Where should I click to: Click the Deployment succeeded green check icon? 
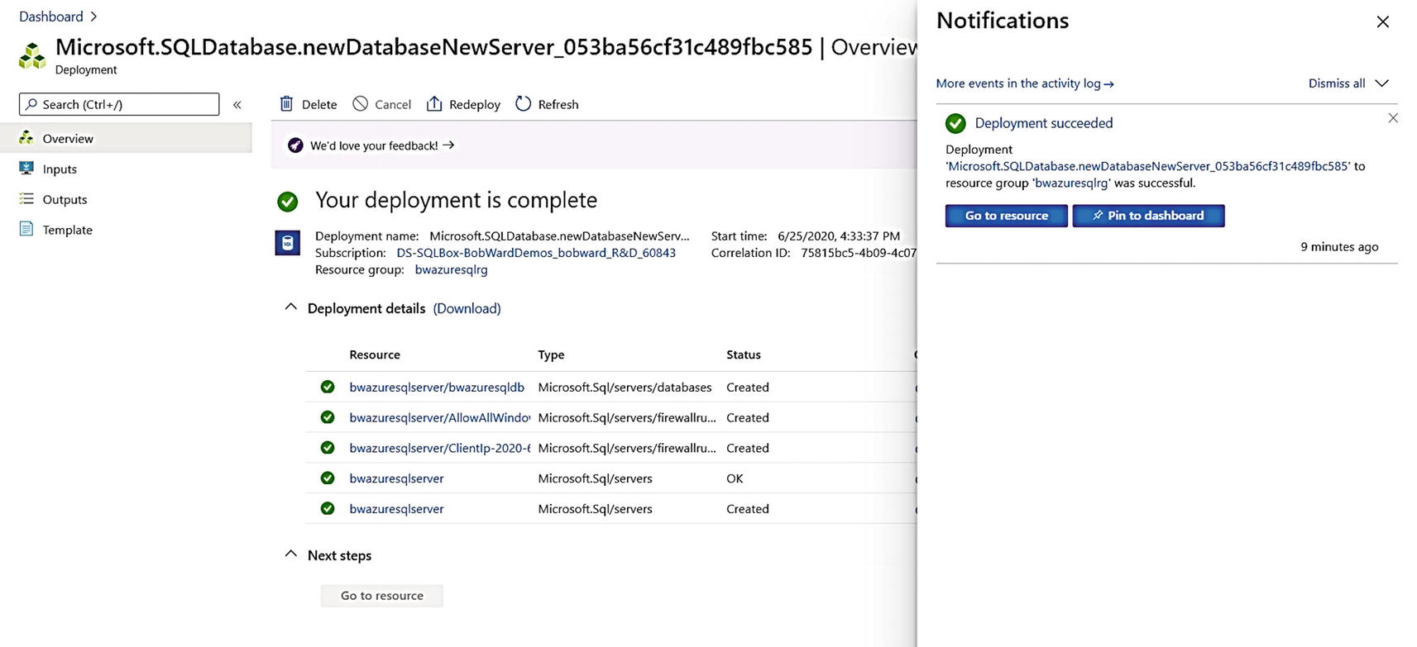pos(955,123)
